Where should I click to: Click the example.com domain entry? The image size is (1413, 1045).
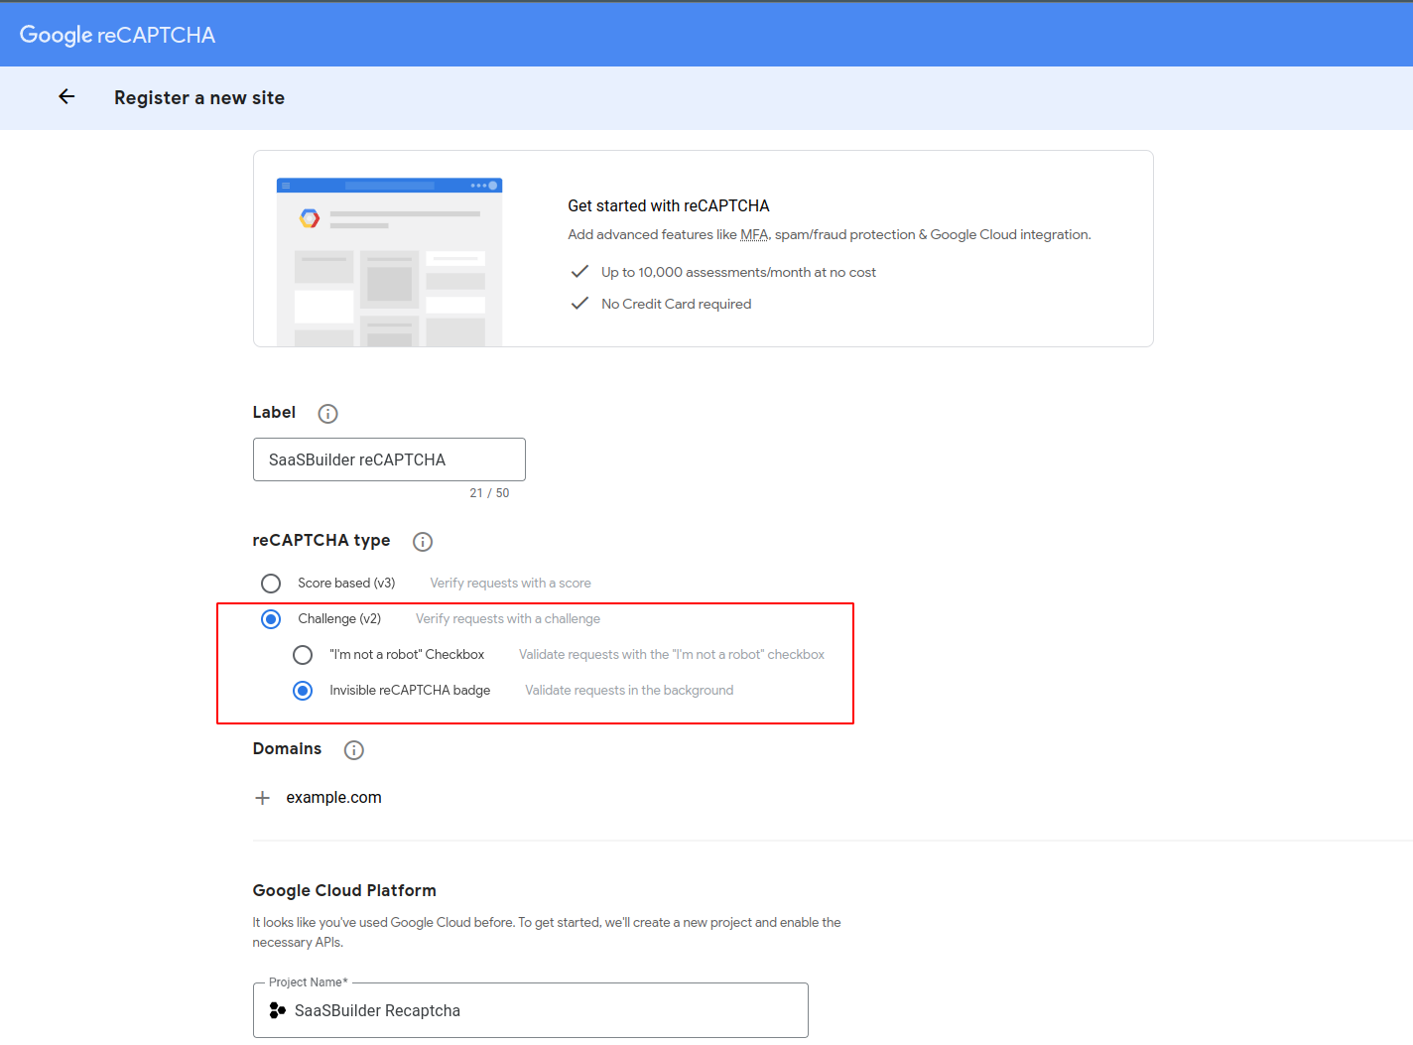click(333, 798)
